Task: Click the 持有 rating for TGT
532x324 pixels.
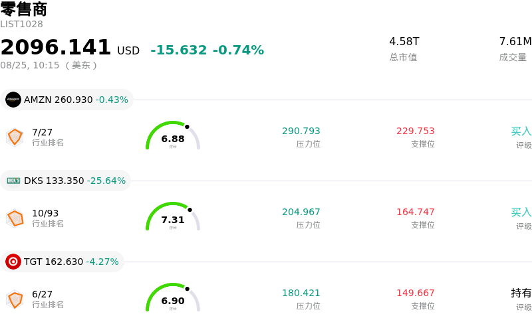Action: [521, 293]
